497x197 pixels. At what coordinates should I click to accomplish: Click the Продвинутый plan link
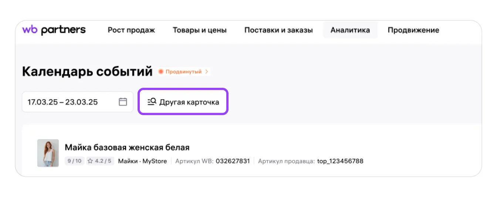click(x=183, y=72)
